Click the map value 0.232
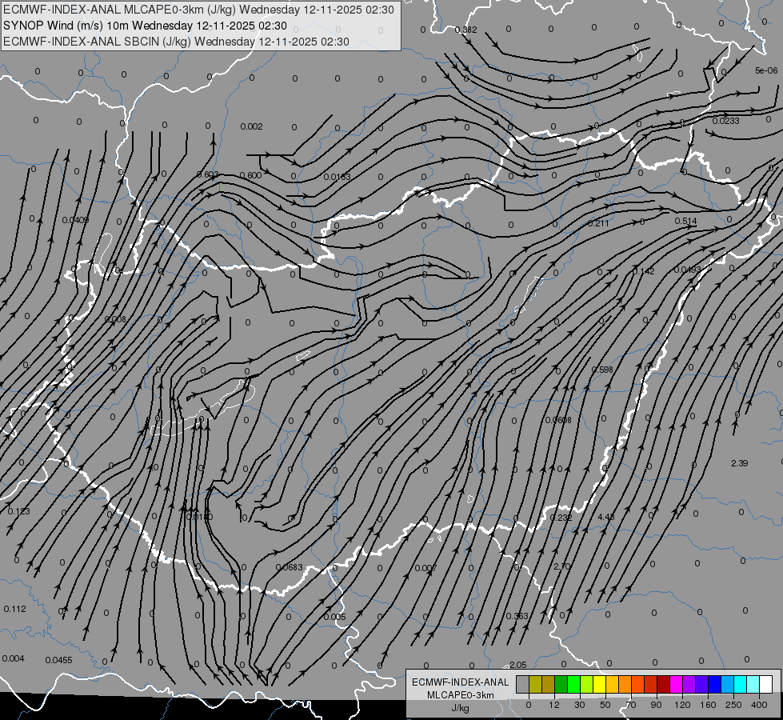 point(561,518)
